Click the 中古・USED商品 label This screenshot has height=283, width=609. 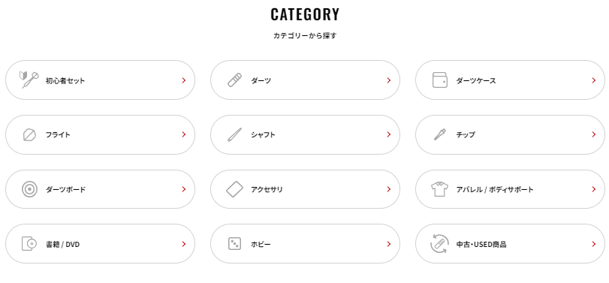tap(481, 245)
